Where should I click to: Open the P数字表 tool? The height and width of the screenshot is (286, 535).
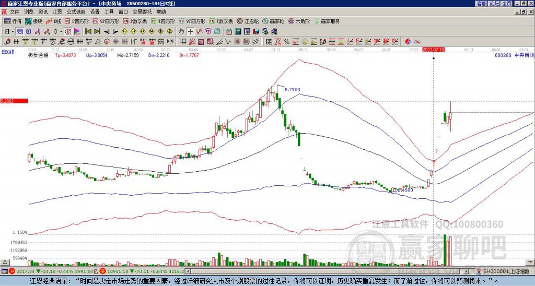[135, 21]
